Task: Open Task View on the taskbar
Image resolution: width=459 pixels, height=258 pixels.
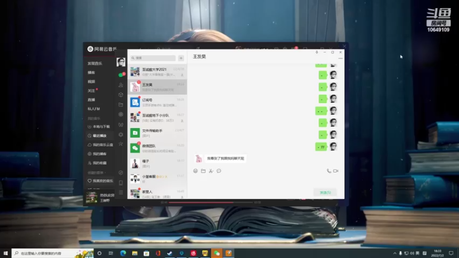Action: [111, 253]
